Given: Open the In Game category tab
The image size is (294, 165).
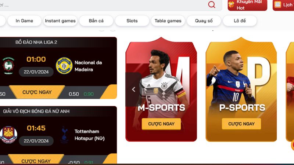Looking at the screenshot, I should (x=24, y=21).
